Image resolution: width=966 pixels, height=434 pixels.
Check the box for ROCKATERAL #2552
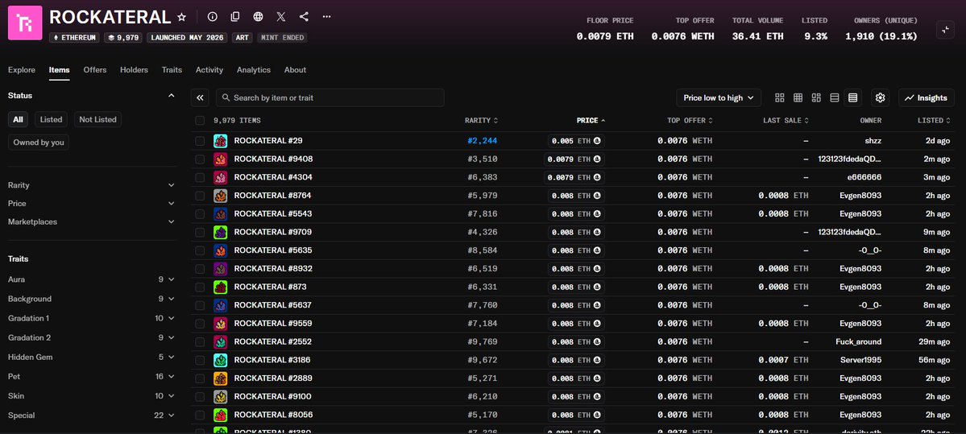click(200, 341)
